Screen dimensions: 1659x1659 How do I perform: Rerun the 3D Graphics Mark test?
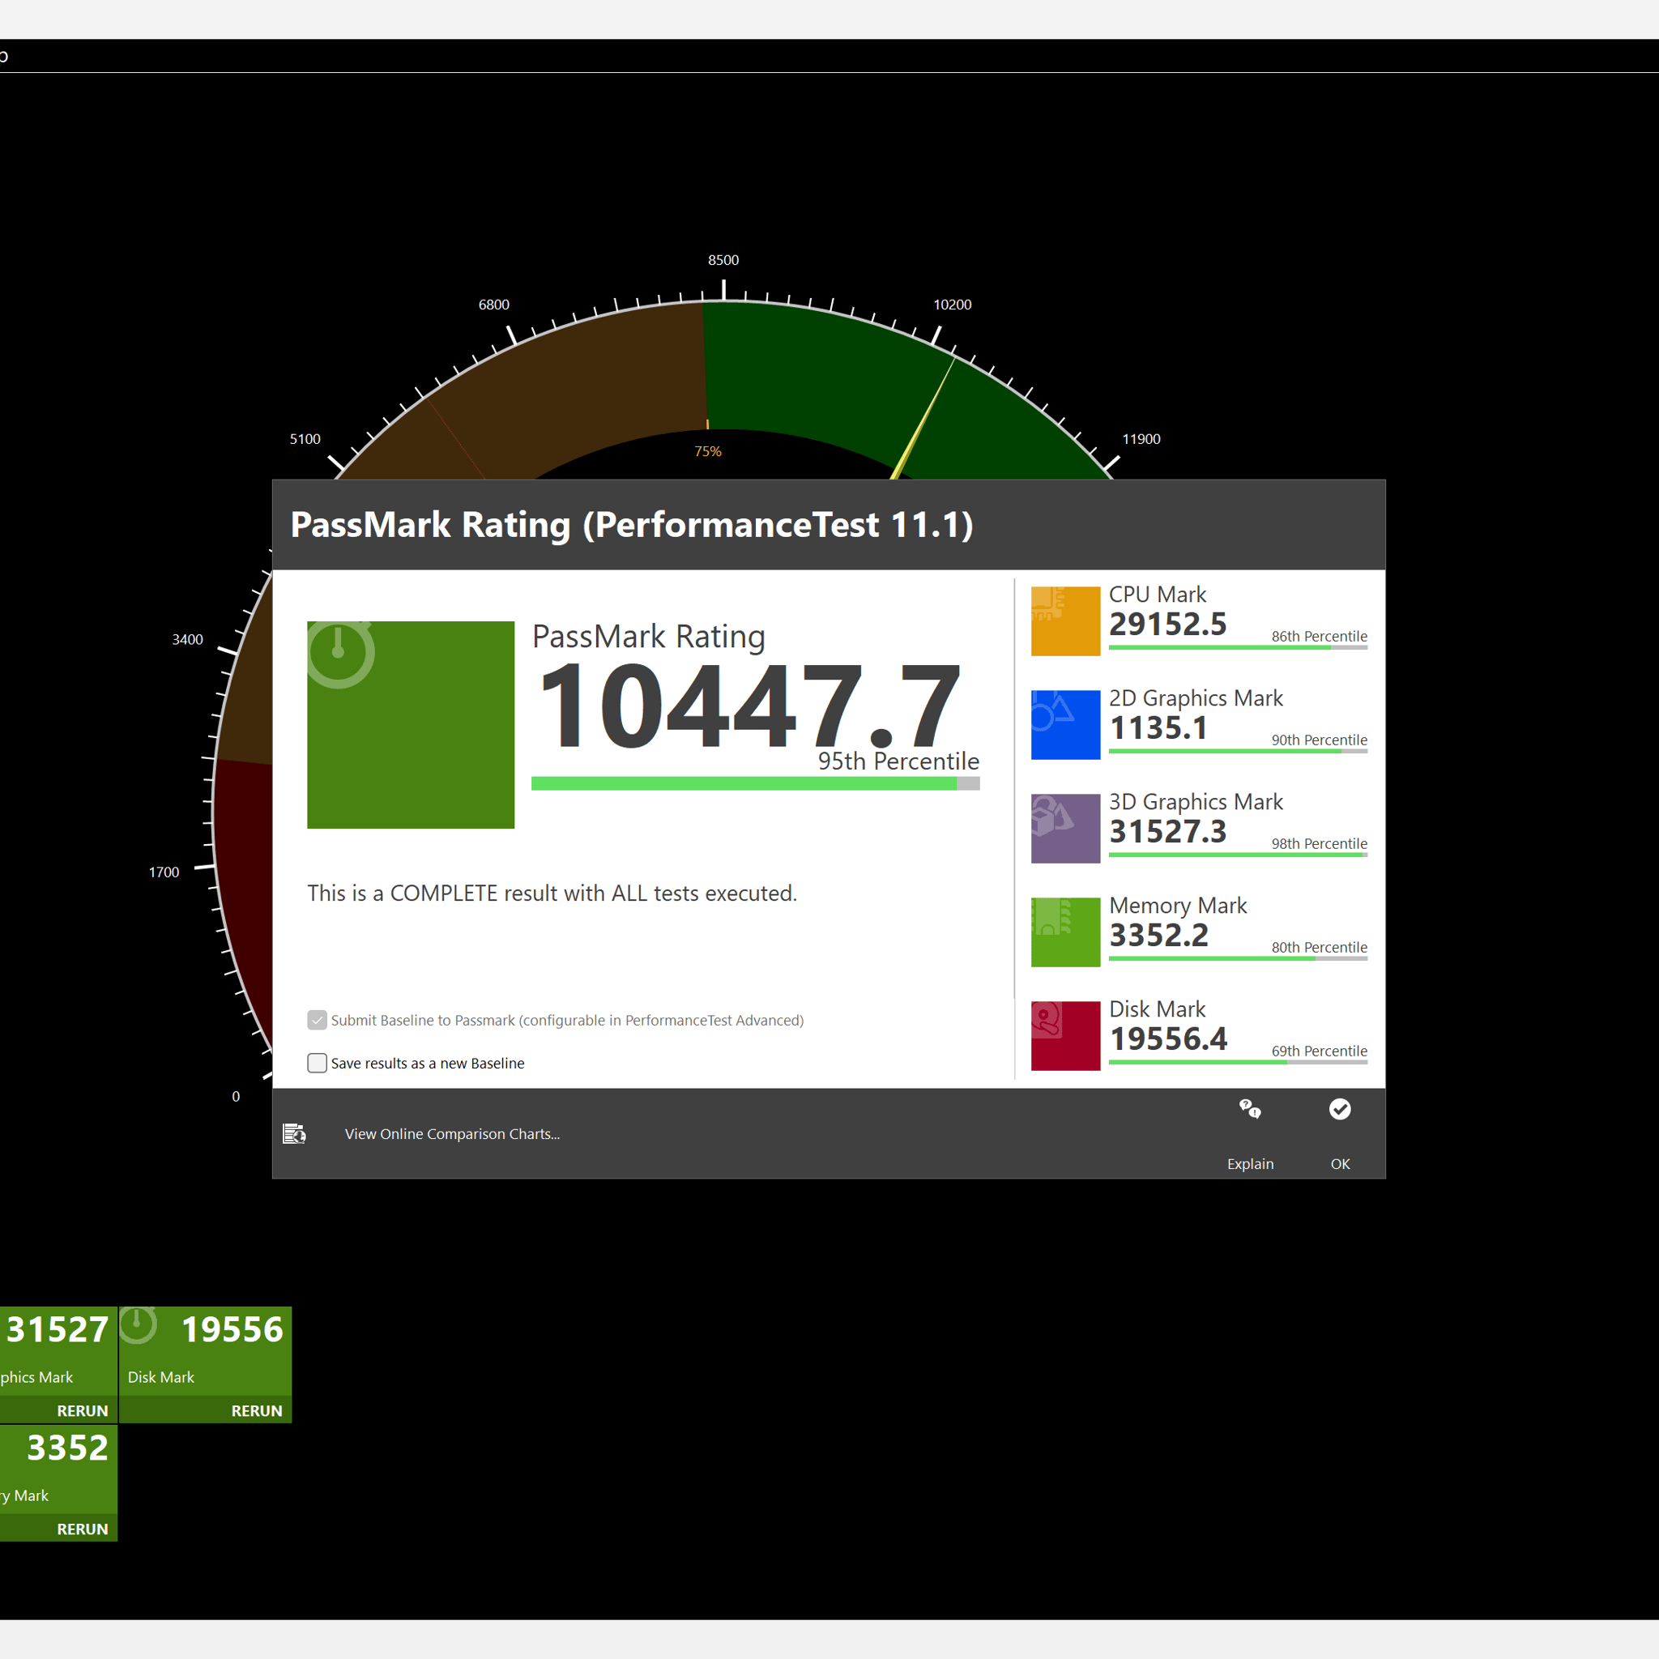pos(83,1411)
